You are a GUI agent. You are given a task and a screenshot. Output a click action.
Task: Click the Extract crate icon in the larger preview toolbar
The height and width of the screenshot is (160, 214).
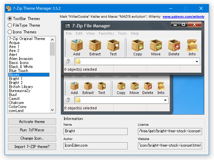pos(95,45)
